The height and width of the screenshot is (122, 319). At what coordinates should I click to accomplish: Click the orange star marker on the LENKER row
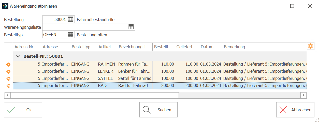click(8, 71)
